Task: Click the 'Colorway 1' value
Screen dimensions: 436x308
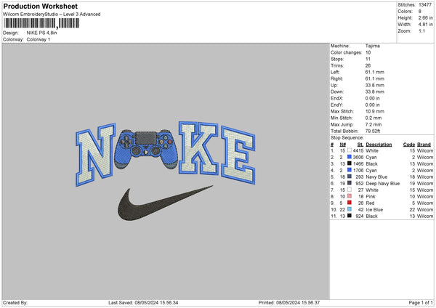Action: tap(39, 39)
